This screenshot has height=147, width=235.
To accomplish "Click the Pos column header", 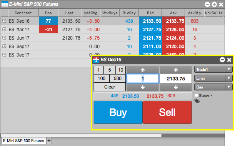I will coord(48,13).
